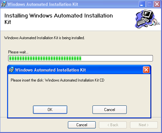The height and width of the screenshot is (133, 162).
Task: Click the installer icon in main title bar
Action: point(4,4)
